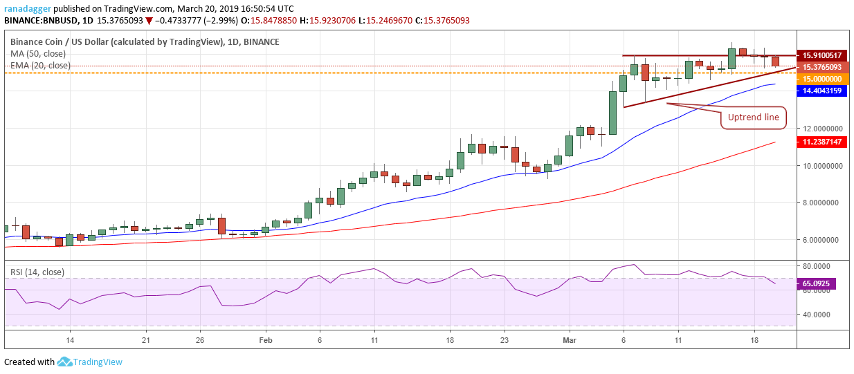The width and height of the screenshot is (854, 374).
Task: Click the '26' date axis label
Action: (199, 341)
